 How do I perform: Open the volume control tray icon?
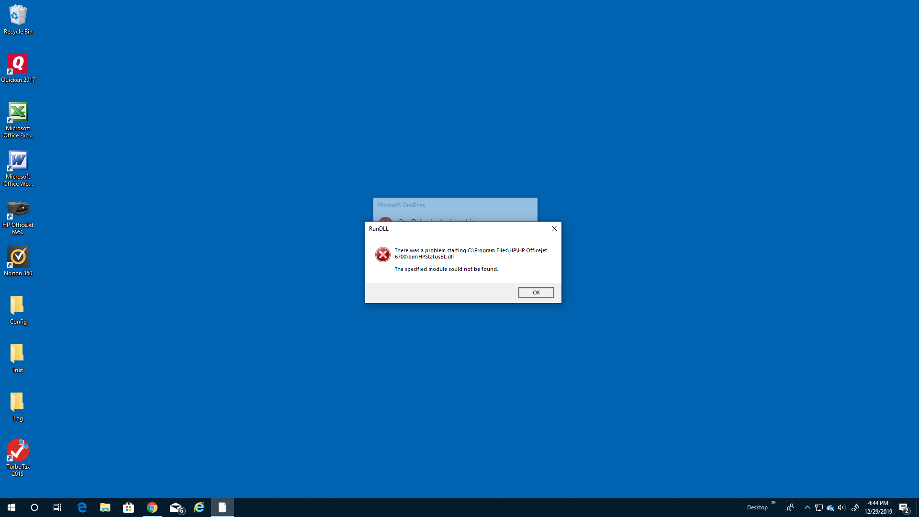(841, 507)
